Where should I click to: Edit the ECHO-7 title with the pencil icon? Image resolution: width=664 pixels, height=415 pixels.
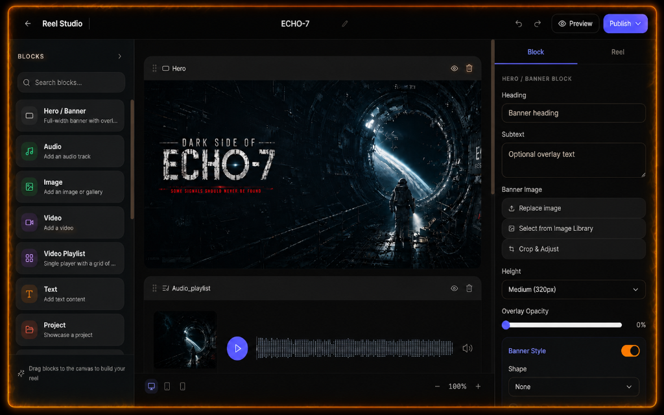tap(345, 24)
